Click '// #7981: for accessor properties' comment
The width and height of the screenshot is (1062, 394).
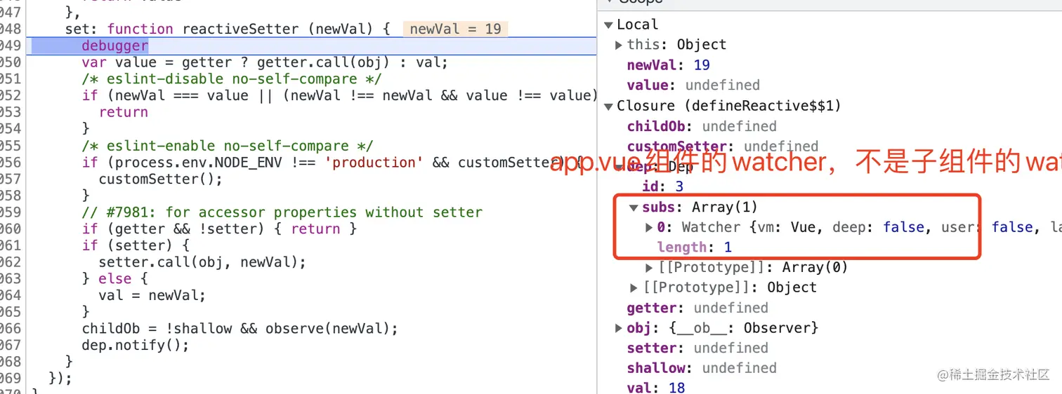click(282, 212)
